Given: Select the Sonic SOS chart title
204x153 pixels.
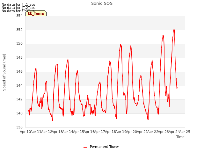Looking at the screenshot, I should [x=102, y=4].
